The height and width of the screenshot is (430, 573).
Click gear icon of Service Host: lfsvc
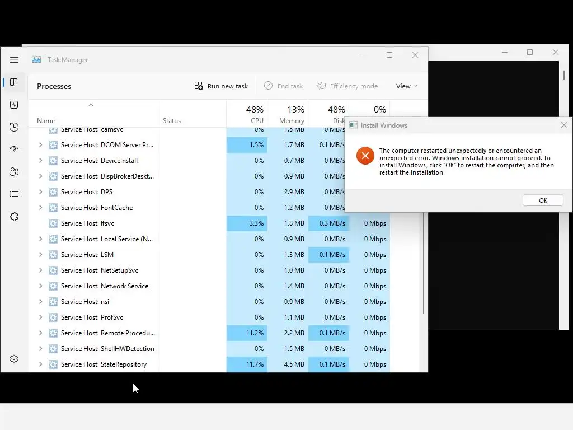pyautogui.click(x=53, y=223)
